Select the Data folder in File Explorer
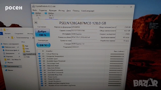161x90 pixels. [x=27, y=48]
